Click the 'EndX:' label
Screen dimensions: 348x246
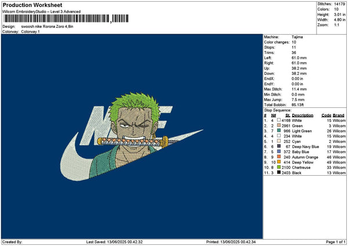(x=269, y=79)
